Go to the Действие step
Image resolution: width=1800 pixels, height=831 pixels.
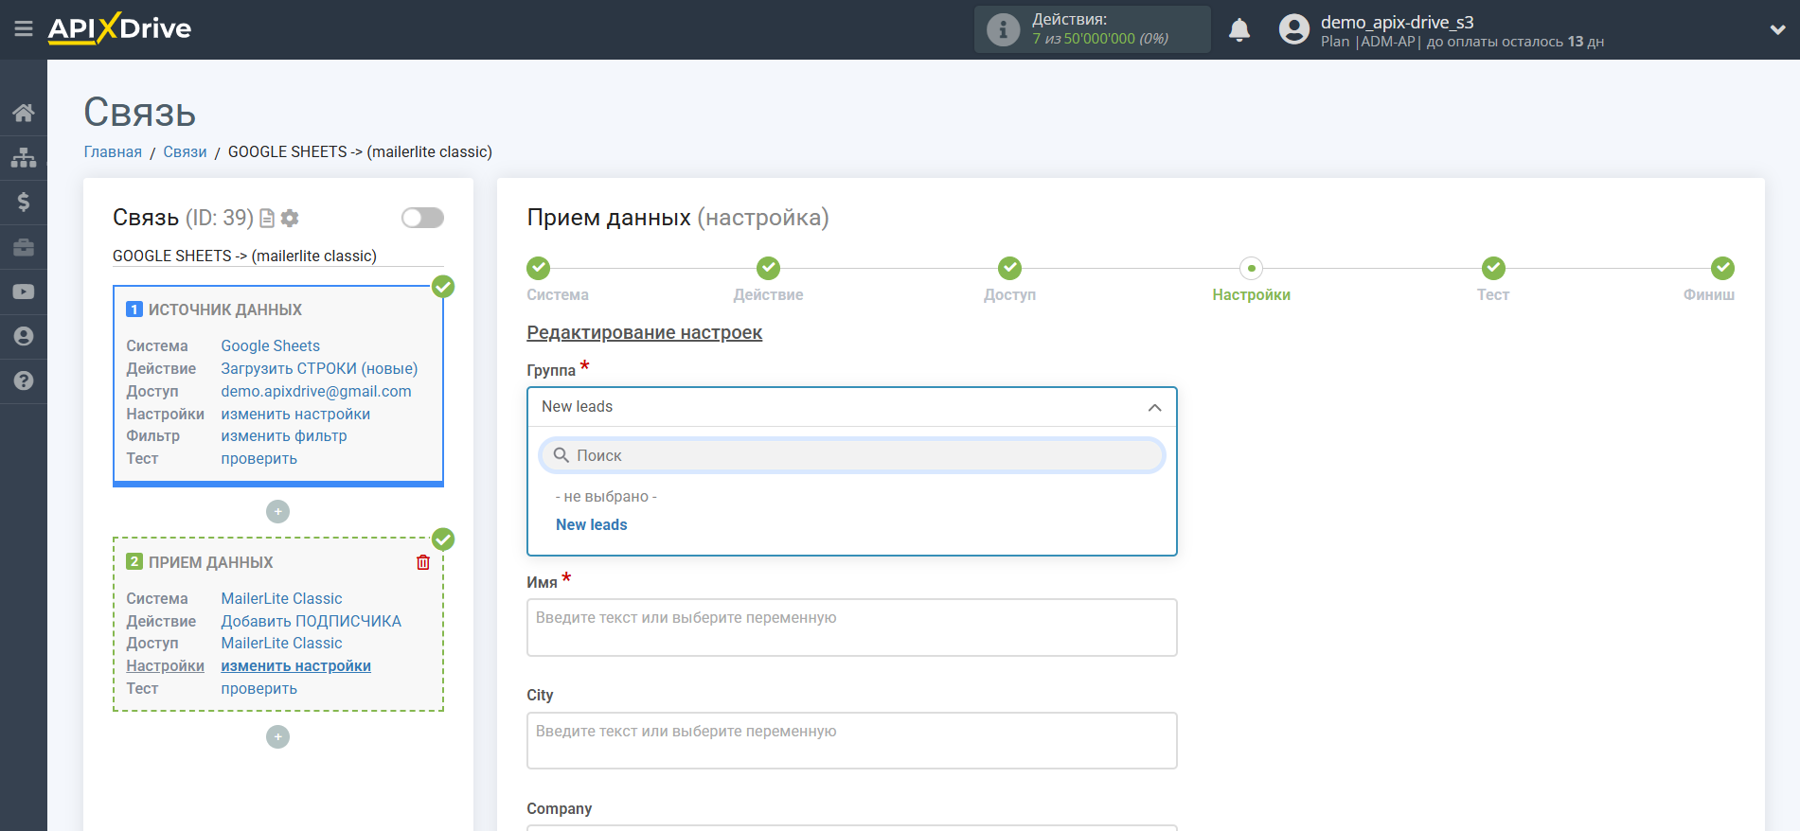[768, 269]
